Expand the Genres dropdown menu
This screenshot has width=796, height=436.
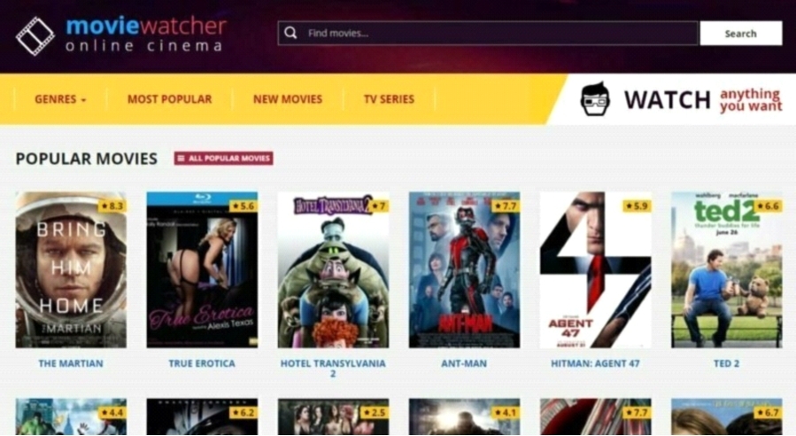[60, 99]
